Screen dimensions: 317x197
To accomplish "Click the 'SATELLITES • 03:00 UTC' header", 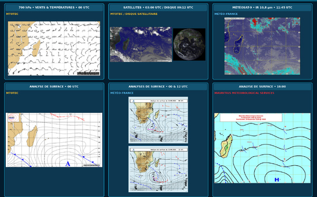I will [158, 7].
